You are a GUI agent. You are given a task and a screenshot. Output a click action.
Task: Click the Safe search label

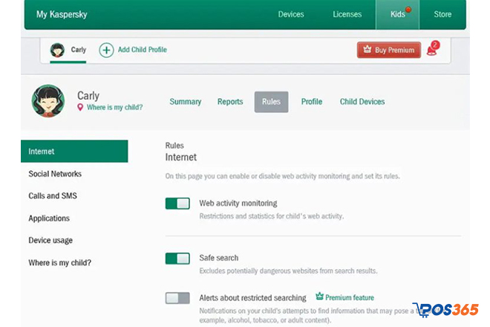[x=219, y=258]
